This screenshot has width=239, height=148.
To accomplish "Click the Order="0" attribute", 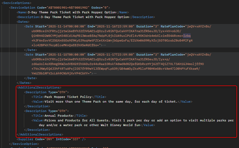I will (x=100, y=8).
